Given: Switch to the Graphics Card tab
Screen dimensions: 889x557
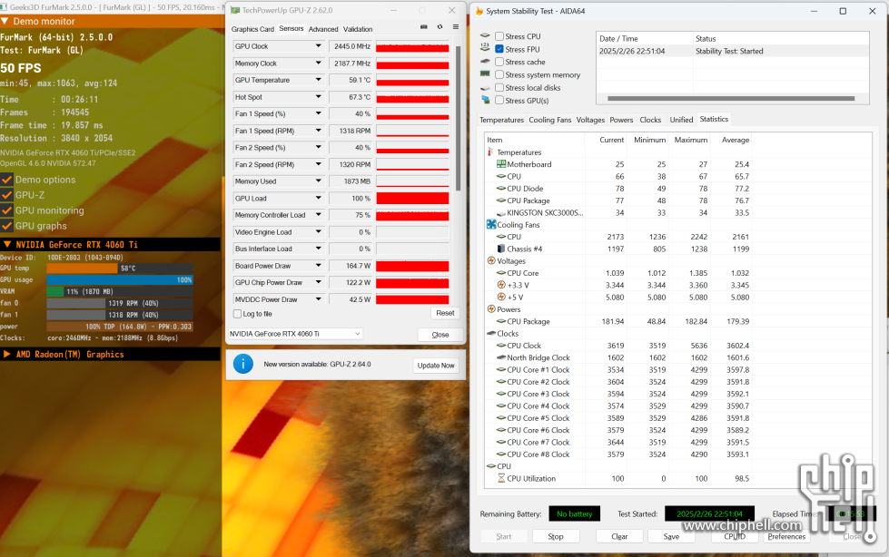Looking at the screenshot, I should tap(252, 29).
